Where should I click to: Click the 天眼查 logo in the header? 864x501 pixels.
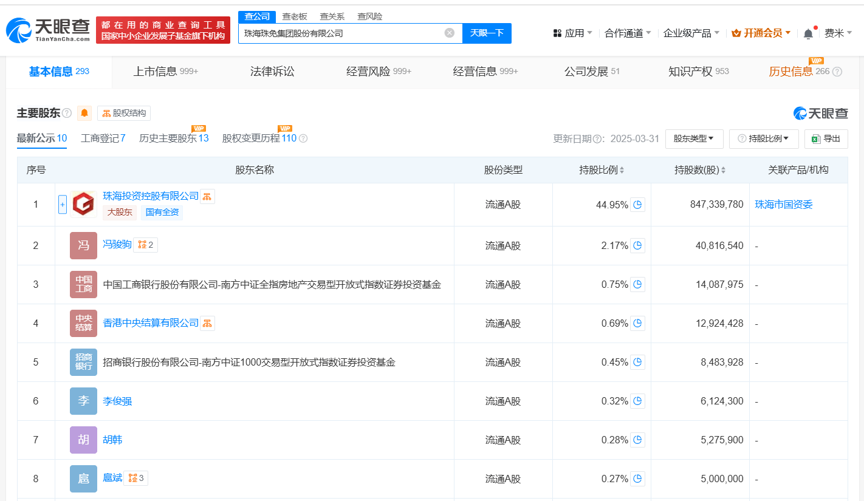pos(49,30)
